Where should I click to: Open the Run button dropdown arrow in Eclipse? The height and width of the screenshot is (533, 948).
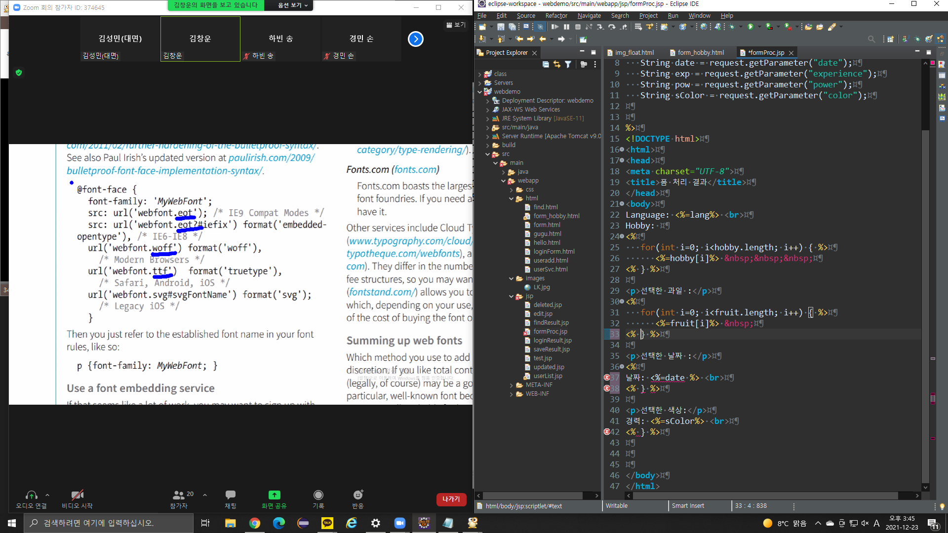[758, 27]
